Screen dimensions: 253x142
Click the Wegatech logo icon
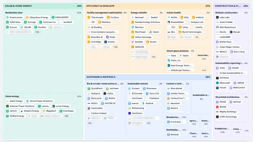pos(44,111)
